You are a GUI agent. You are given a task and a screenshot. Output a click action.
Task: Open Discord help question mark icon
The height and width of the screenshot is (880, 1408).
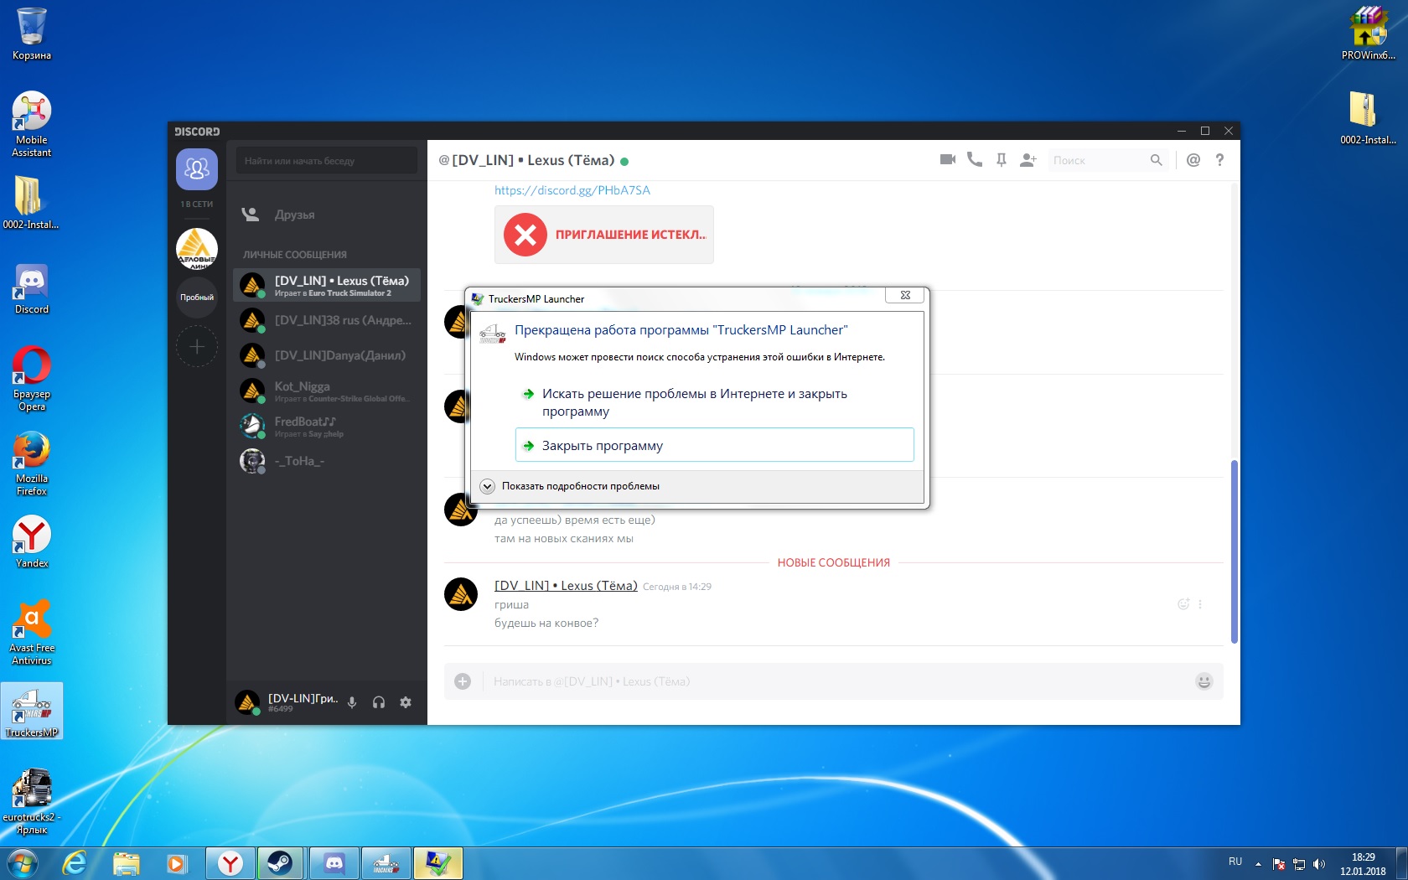[x=1219, y=159]
